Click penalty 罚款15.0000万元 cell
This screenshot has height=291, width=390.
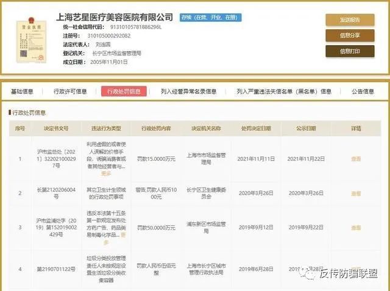156,159
